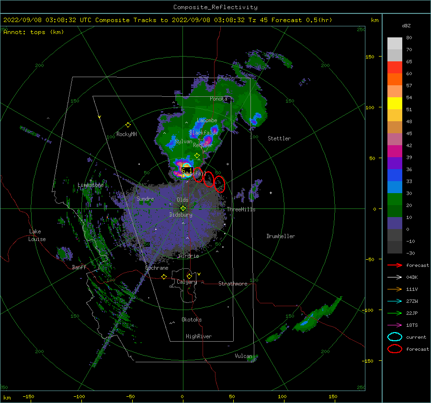Viewport: 431px width, 403px height.
Task: Click the red 65-60 dBZ swatch
Action: click(395, 68)
